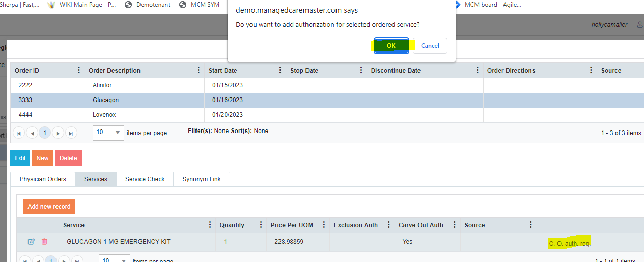Go to previous page of orders
The width and height of the screenshot is (644, 262).
32,133
